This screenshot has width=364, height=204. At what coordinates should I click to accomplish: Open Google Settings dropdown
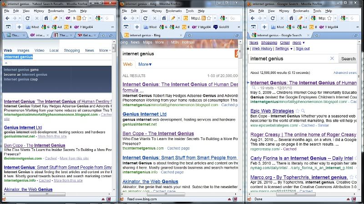(x=283, y=49)
